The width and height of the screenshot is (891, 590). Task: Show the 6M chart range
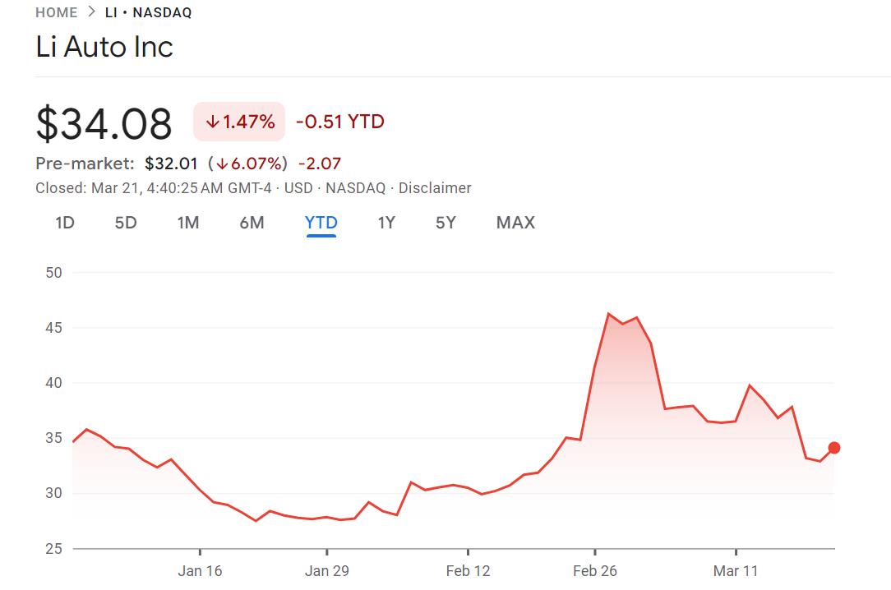tap(252, 223)
